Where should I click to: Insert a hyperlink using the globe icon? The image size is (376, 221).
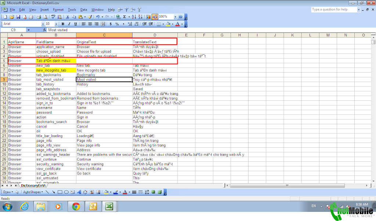pos(118,17)
